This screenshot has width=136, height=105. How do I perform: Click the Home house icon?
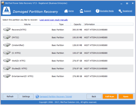[x=66, y=11]
